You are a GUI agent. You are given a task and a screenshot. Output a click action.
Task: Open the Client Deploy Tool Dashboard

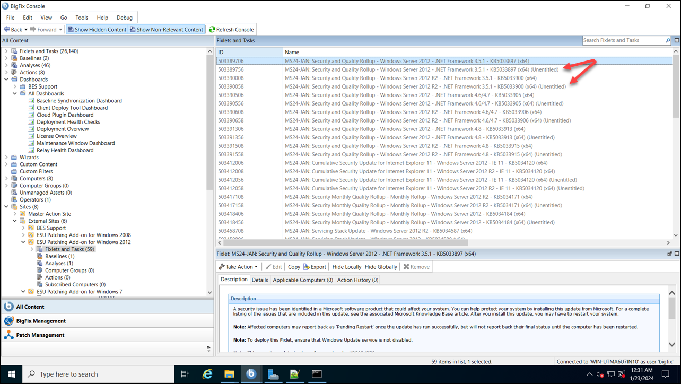72,108
